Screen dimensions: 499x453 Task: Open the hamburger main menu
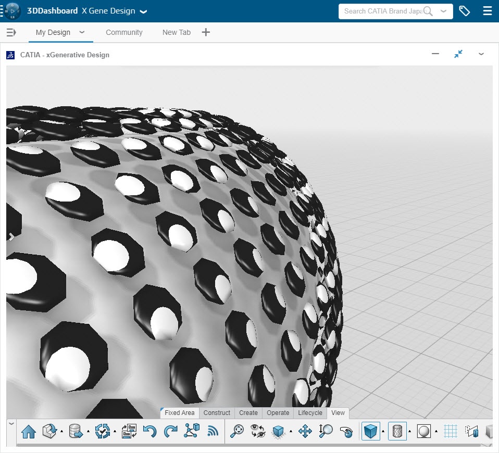[487, 11]
